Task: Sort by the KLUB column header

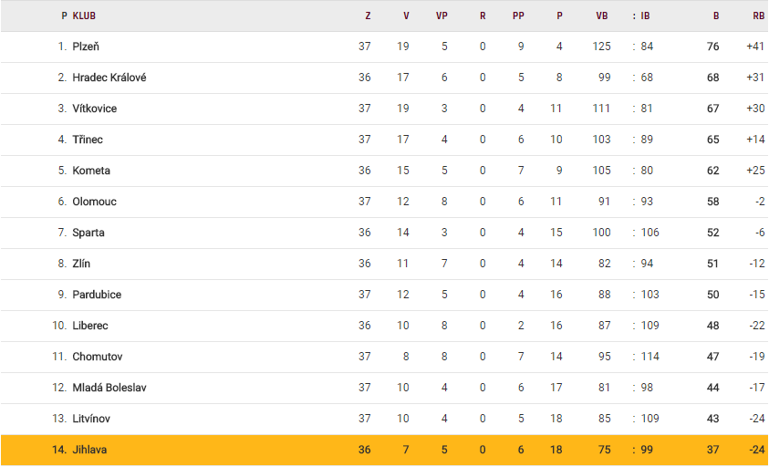Action: [x=84, y=16]
